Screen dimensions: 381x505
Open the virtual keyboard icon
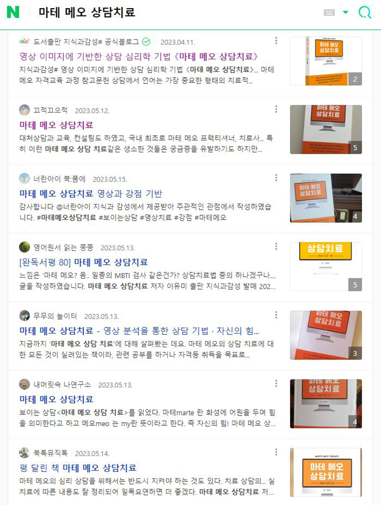(329, 12)
